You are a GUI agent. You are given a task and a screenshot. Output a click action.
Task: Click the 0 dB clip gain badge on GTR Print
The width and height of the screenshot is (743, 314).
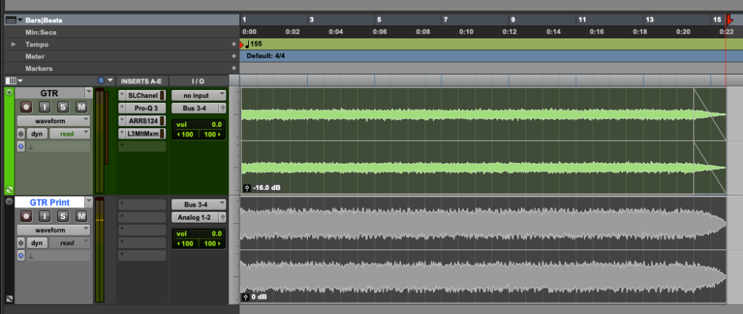255,297
